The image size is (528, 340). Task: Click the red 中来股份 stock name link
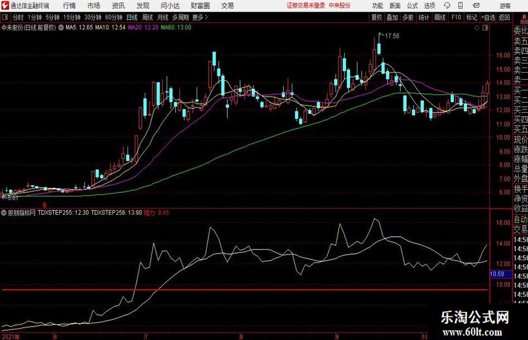340,6
